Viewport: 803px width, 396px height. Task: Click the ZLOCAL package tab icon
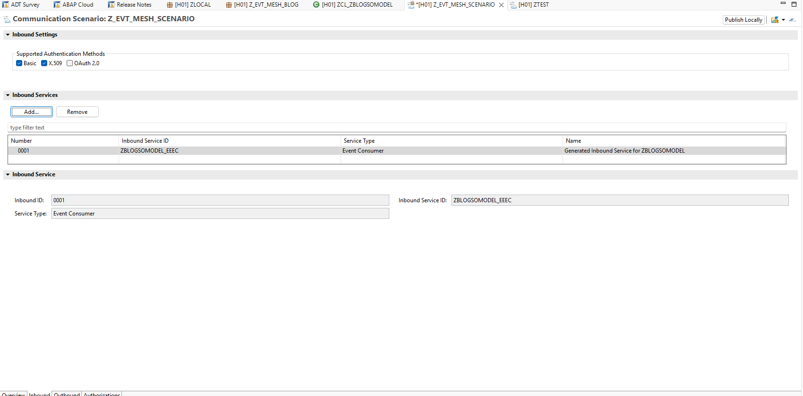tap(170, 5)
